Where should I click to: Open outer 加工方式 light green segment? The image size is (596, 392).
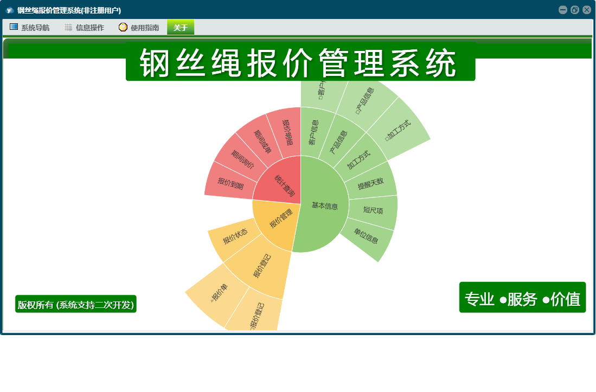pos(398,130)
